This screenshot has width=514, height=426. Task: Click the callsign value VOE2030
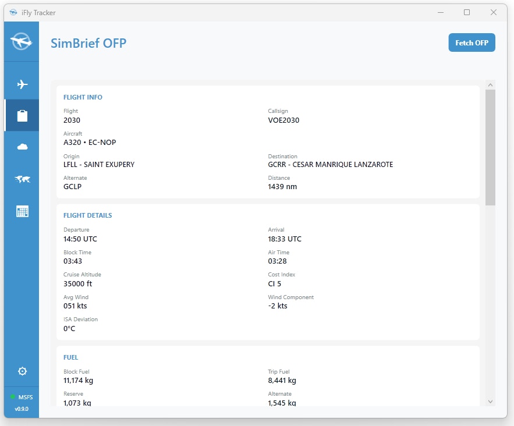(x=283, y=120)
